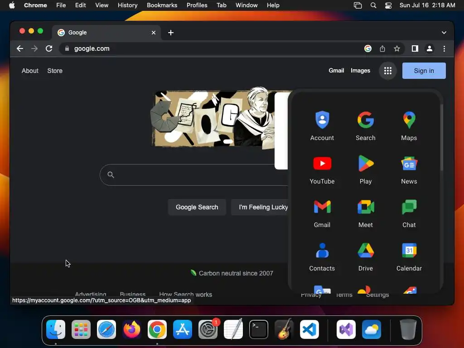This screenshot has width=464, height=348.
Task: Open the Apple menu
Action: point(12,5)
